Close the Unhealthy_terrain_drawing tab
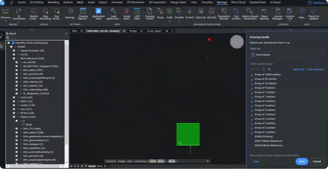Viewport: 328px width, 169px height. click(x=124, y=31)
